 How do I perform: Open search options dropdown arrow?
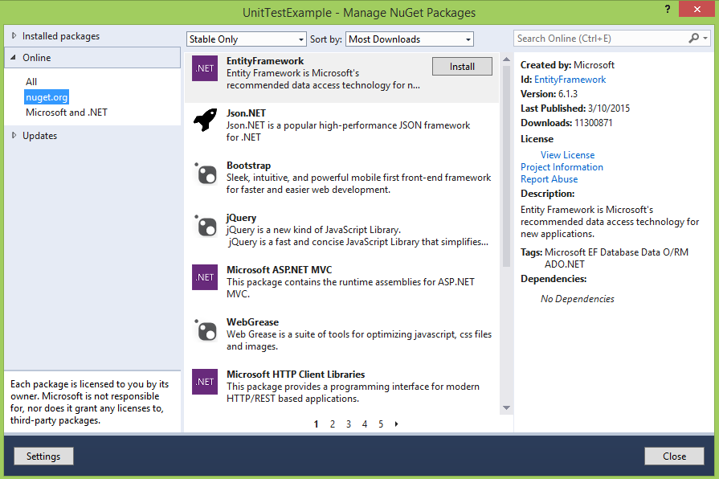pos(705,38)
